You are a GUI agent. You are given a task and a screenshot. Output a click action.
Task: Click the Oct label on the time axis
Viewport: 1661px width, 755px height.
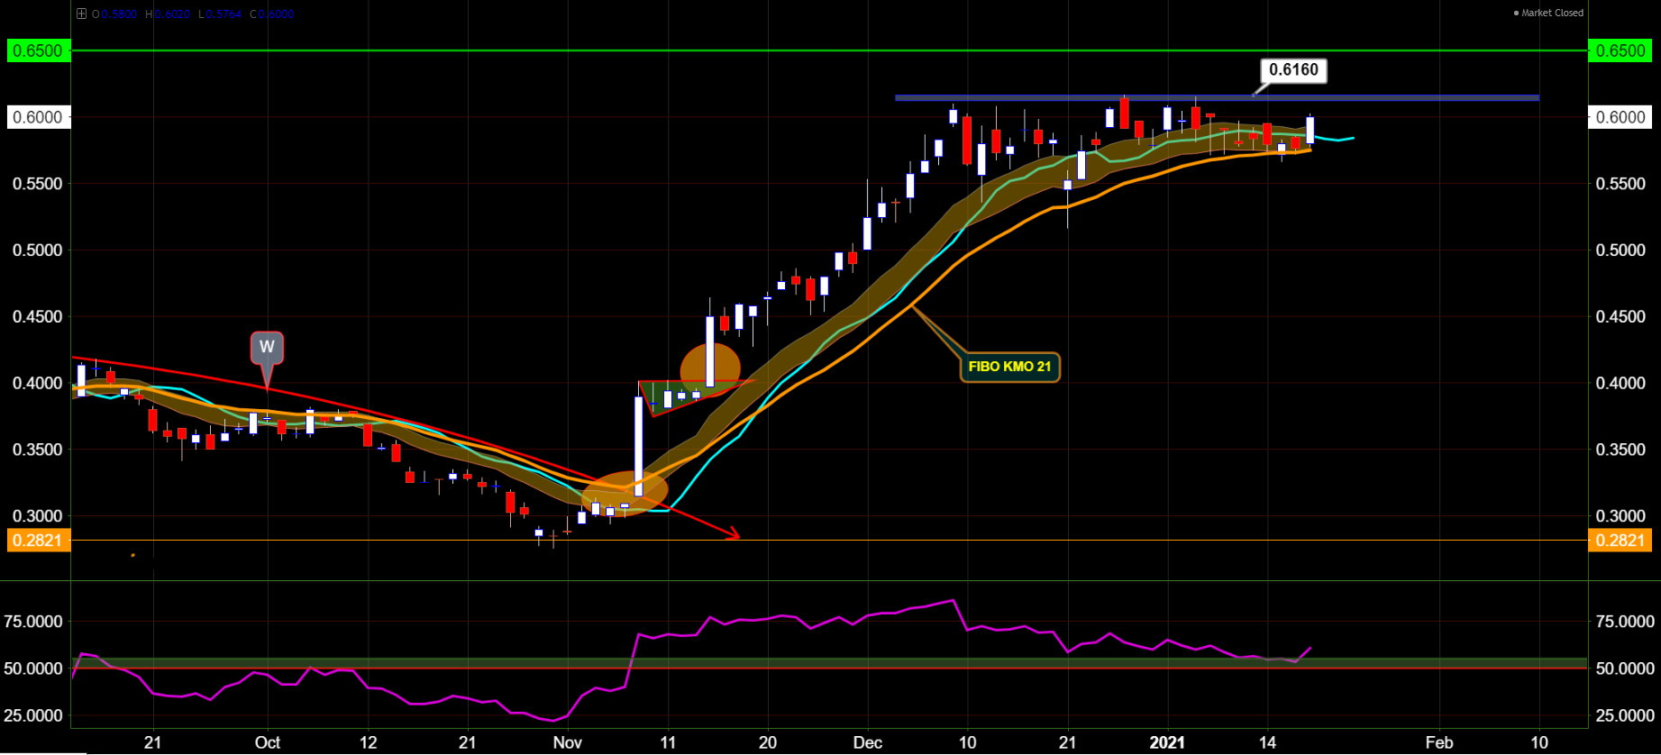pos(268,742)
